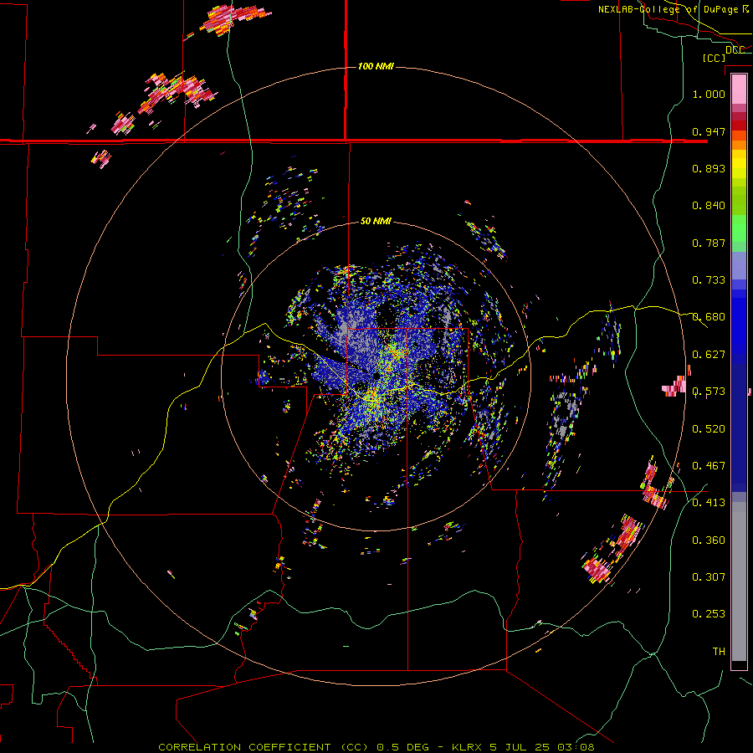Click the 0.947 legend value
This screenshot has height=753, width=753.
[709, 131]
